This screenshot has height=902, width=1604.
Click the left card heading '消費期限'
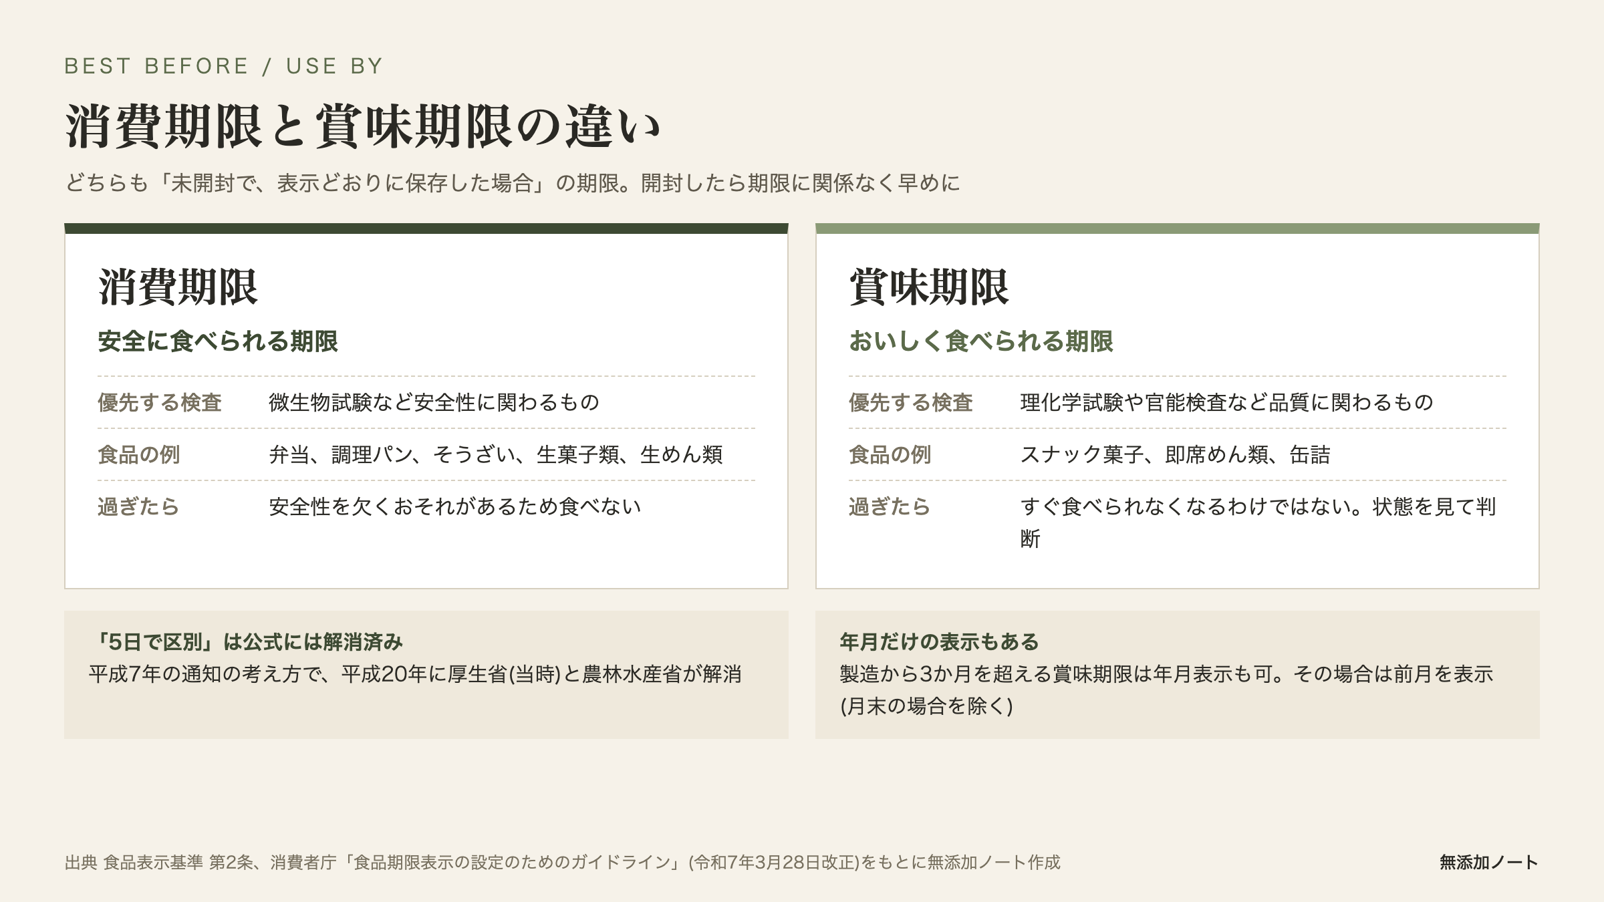(x=178, y=287)
